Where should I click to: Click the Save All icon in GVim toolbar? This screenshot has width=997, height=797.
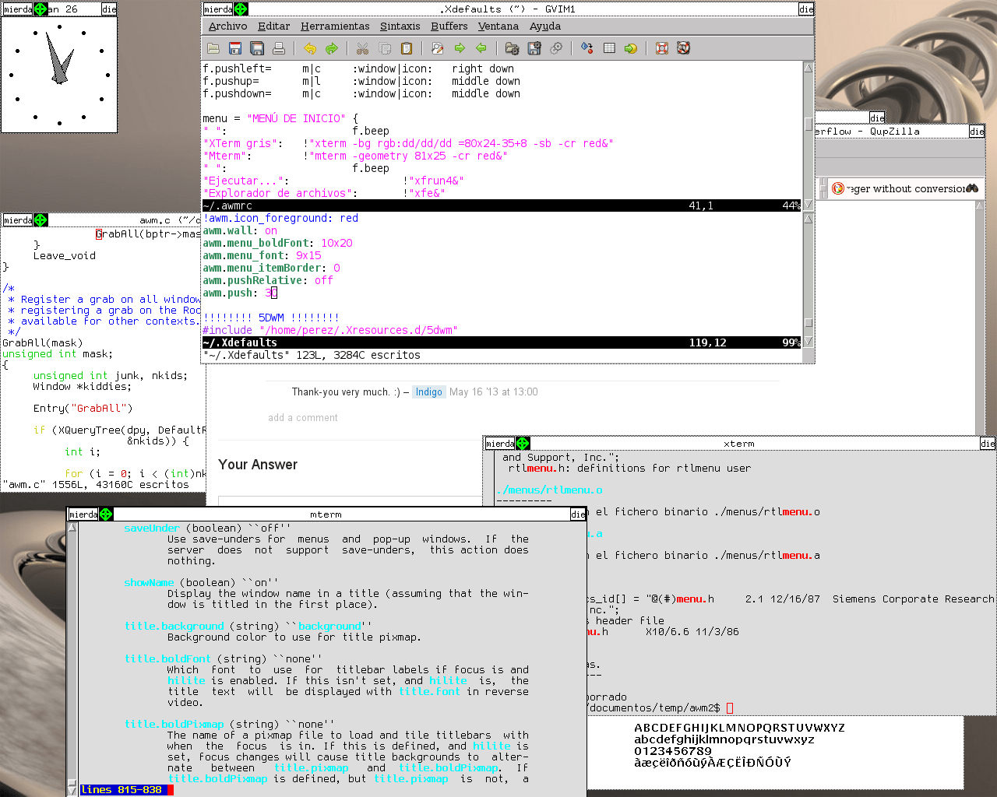257,48
